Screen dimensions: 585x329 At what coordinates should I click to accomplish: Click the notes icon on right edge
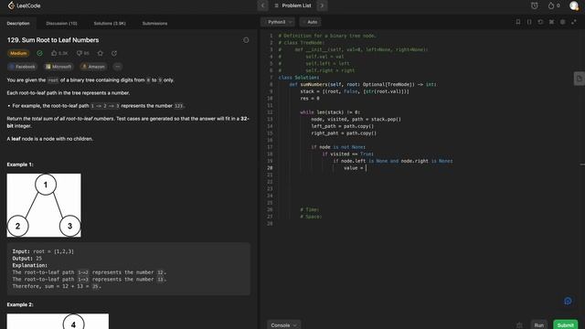579,79
